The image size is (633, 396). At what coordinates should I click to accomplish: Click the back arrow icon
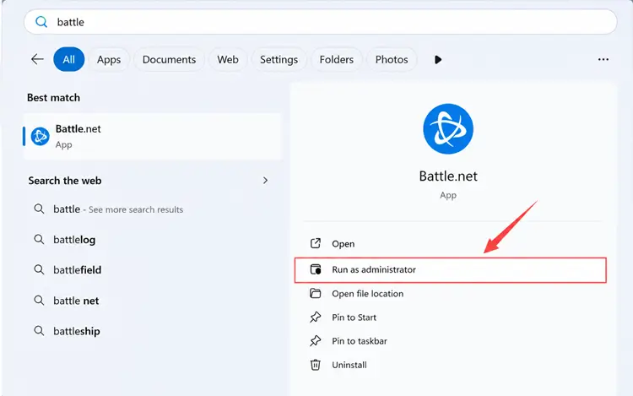pos(37,59)
